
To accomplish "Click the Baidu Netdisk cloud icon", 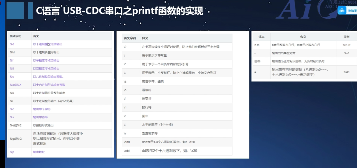I will 343,10.
